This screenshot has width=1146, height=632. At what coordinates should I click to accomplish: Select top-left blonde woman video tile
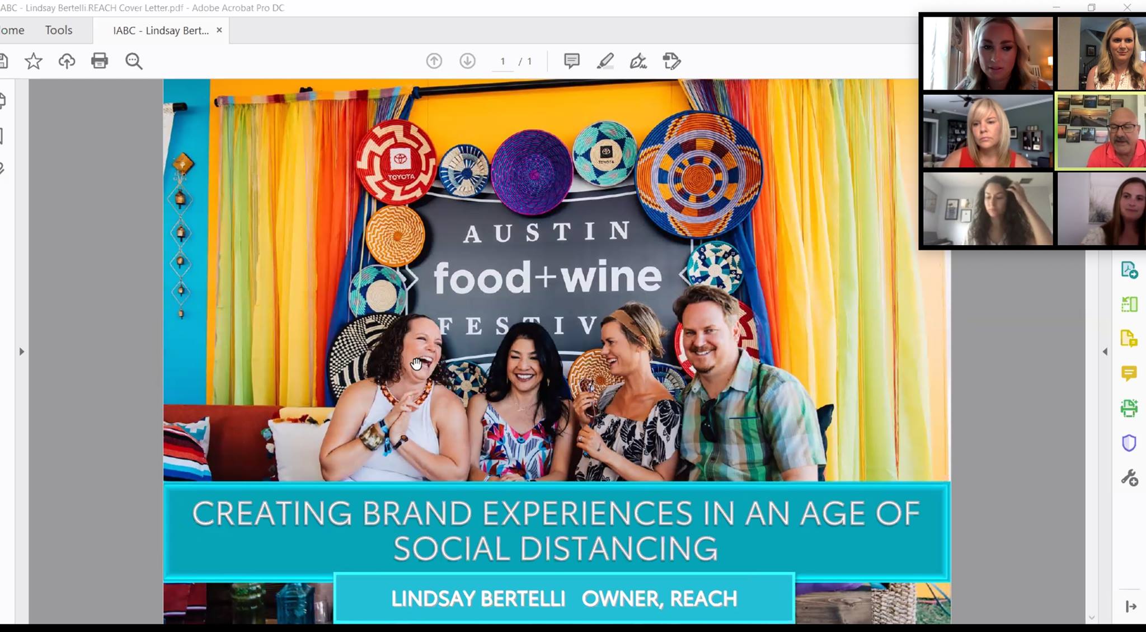[x=988, y=53]
